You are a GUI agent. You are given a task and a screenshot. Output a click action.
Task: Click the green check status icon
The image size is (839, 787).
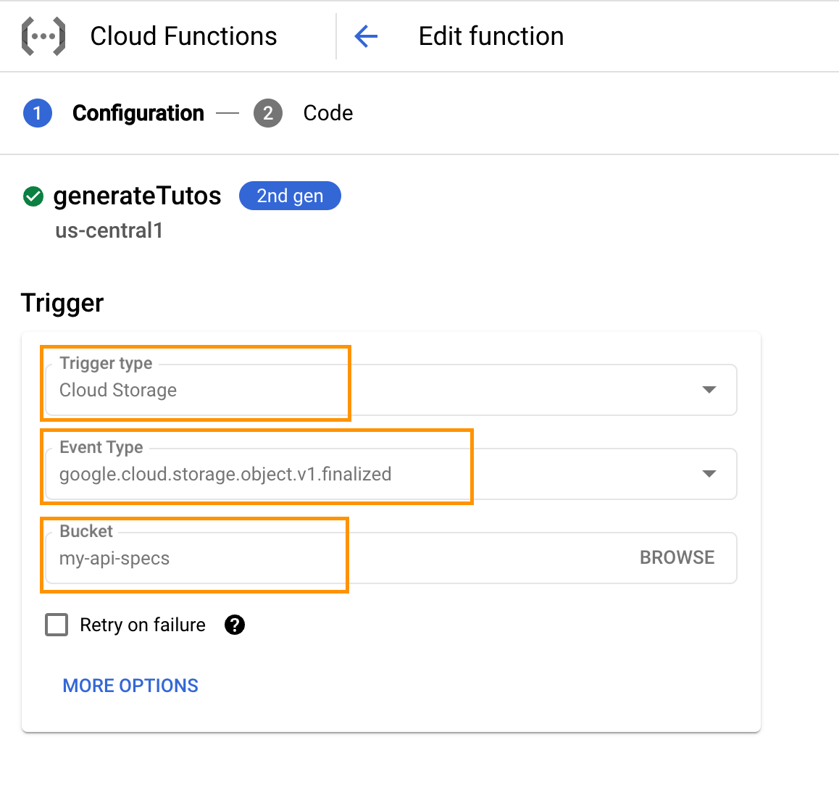pos(33,196)
